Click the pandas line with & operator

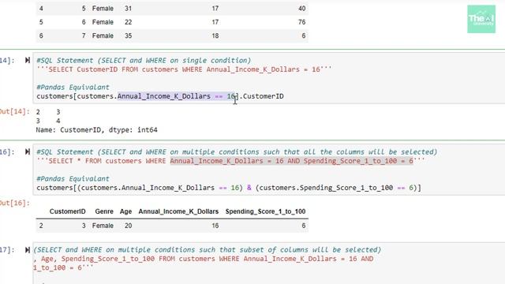pos(229,188)
